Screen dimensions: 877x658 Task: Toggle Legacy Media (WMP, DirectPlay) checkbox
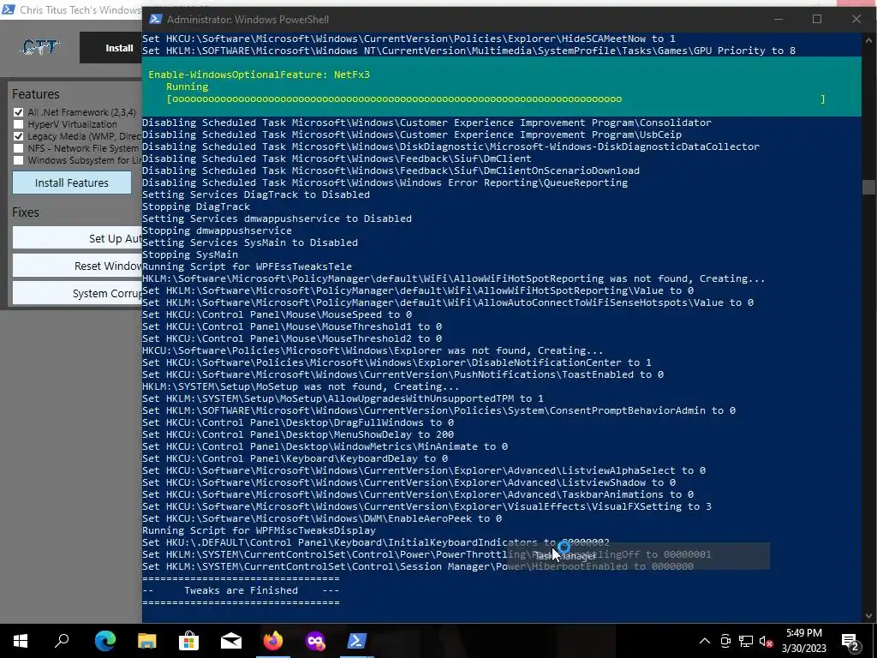click(x=19, y=136)
